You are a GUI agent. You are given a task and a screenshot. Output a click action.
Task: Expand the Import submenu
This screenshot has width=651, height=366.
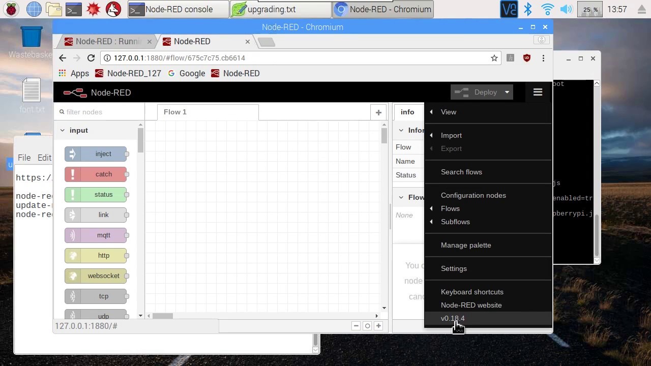click(488, 135)
